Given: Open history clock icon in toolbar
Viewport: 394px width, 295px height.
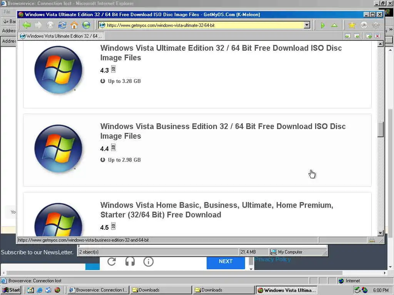Looking at the screenshot, I should coord(364,25).
